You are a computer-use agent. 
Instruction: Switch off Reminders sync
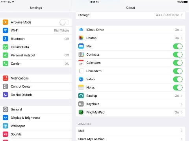(x=178, y=71)
